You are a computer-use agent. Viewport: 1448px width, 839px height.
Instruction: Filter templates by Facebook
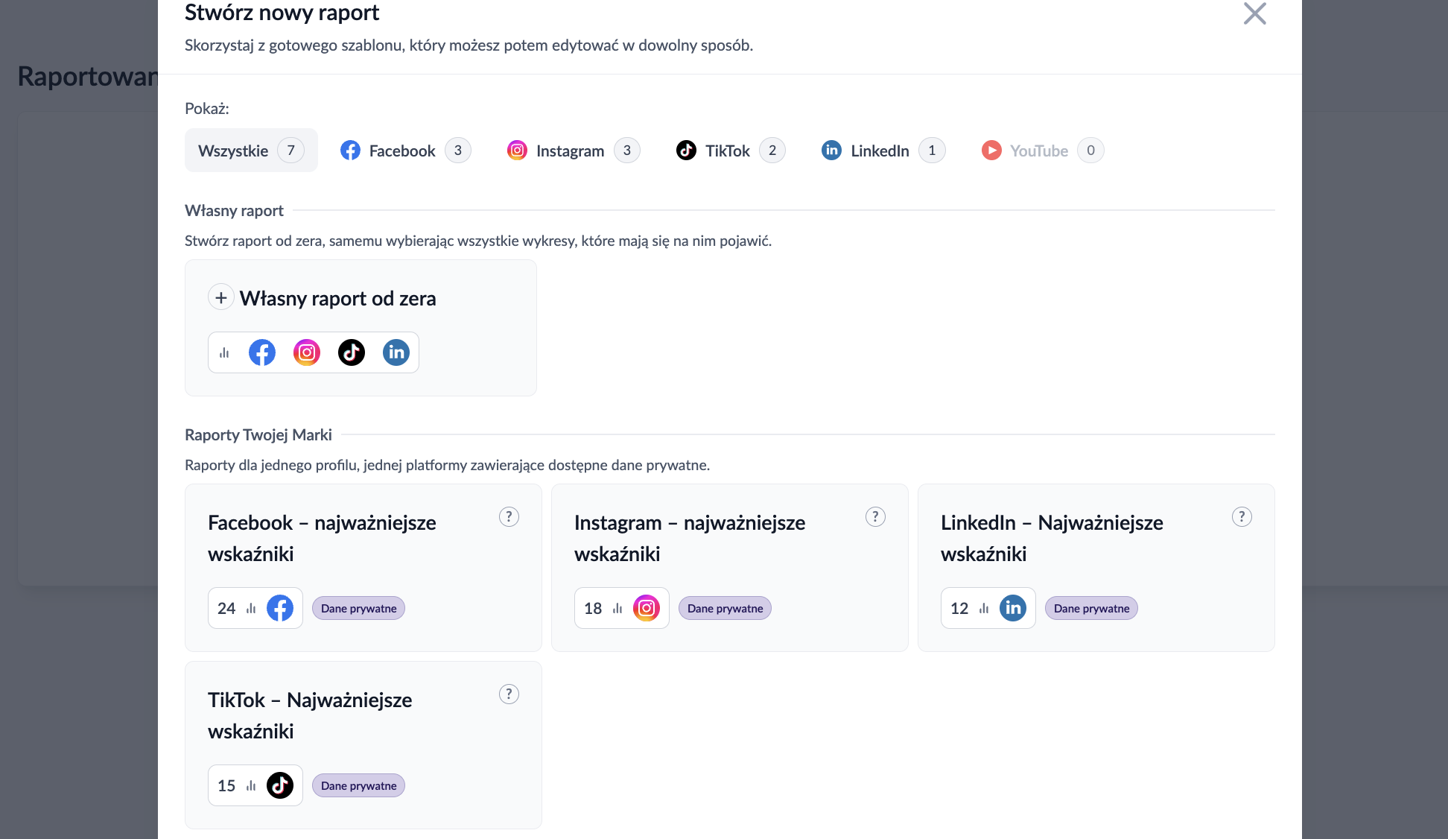point(405,151)
